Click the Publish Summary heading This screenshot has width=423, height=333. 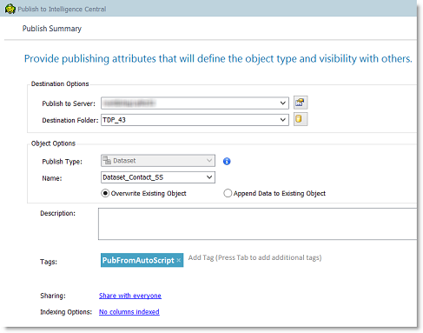click(x=52, y=29)
